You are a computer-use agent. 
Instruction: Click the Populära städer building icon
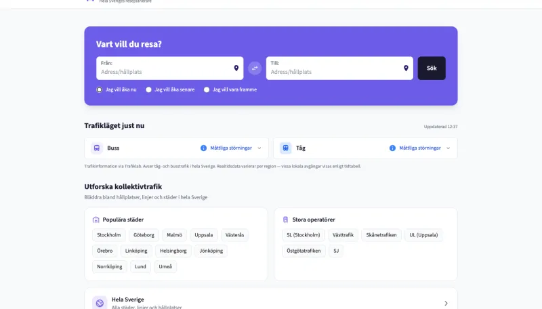tap(96, 220)
